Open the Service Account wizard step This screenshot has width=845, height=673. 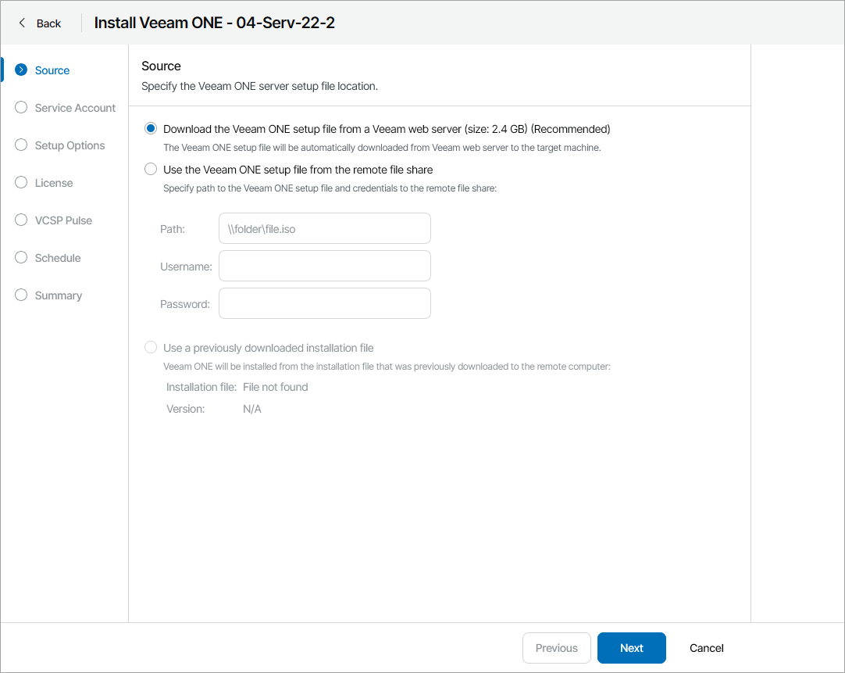pyautogui.click(x=75, y=108)
